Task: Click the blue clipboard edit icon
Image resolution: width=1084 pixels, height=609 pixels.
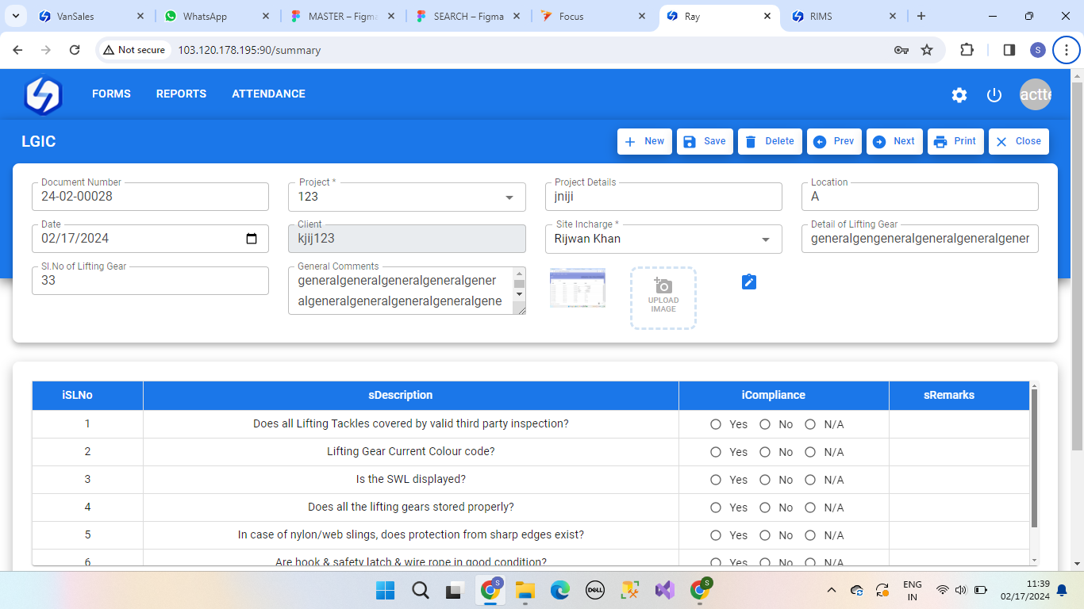Action: [x=748, y=282]
